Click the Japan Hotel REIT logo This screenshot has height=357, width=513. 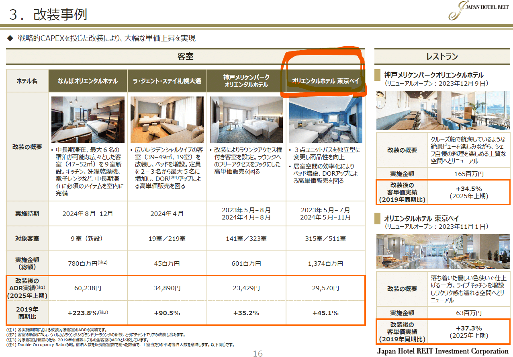coord(478,10)
